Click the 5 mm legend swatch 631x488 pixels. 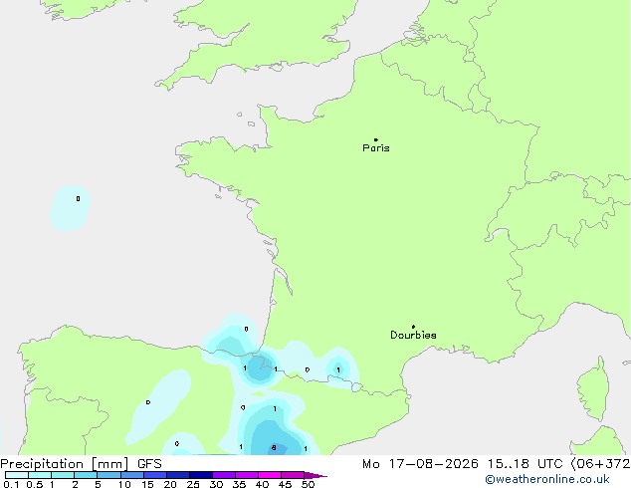(109, 475)
